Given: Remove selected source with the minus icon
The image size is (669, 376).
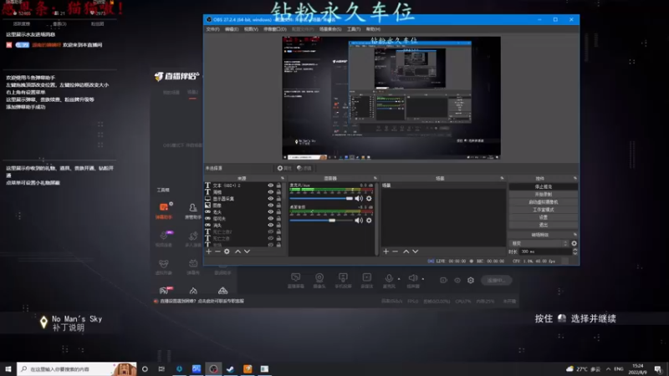Looking at the screenshot, I should (x=217, y=252).
